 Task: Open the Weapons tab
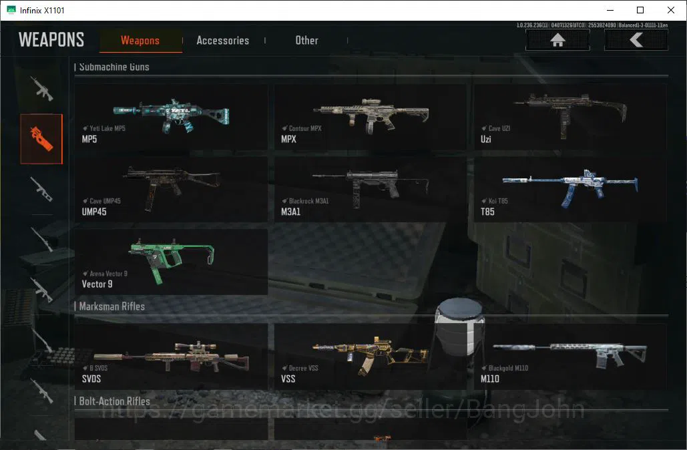[140, 41]
